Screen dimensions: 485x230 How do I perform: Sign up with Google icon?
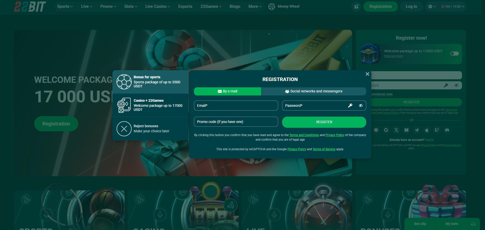pos(386,130)
